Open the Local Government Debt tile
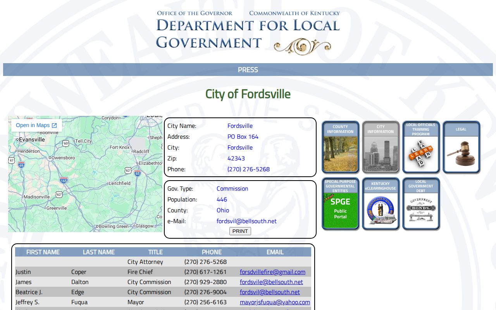Screen dimensions: 496x310 (x=421, y=204)
